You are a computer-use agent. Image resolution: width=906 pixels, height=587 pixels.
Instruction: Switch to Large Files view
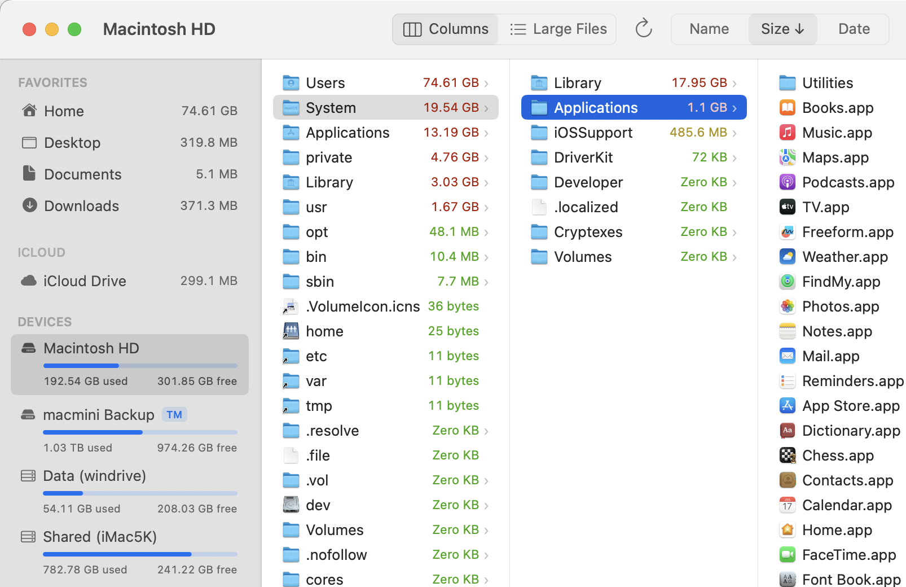click(x=558, y=29)
